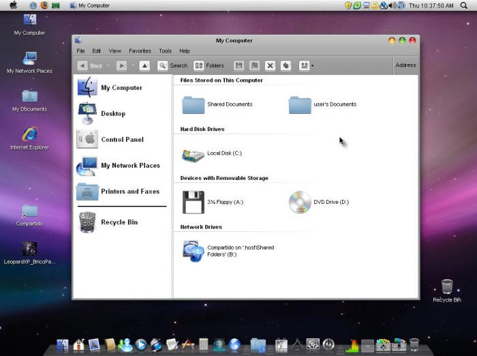Open the View menu
Screen dimensions: 477x356
point(115,51)
